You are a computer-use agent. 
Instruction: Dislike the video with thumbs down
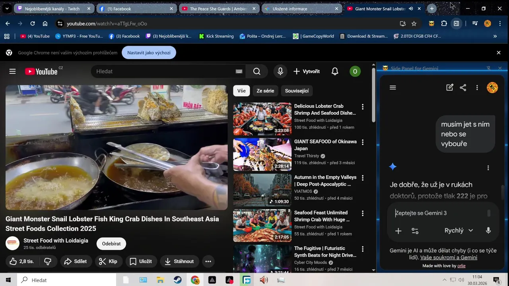48,261
